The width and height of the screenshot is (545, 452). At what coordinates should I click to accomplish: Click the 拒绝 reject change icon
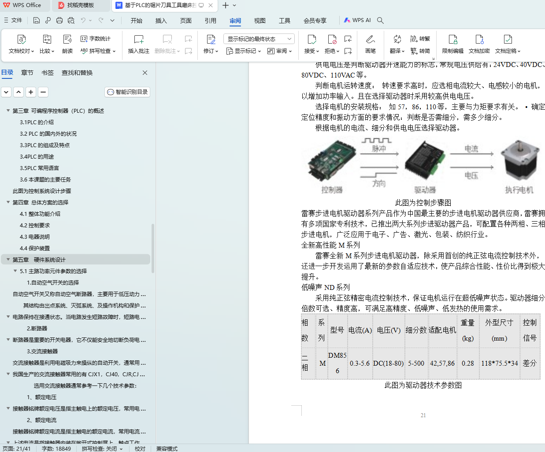click(x=332, y=39)
